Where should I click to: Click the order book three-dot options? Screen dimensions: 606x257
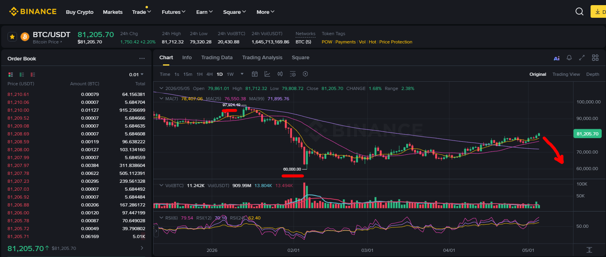point(142,58)
